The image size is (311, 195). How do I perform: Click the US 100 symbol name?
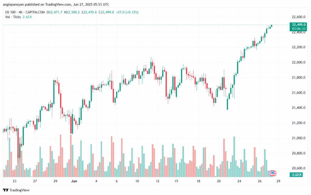(x=11, y=12)
